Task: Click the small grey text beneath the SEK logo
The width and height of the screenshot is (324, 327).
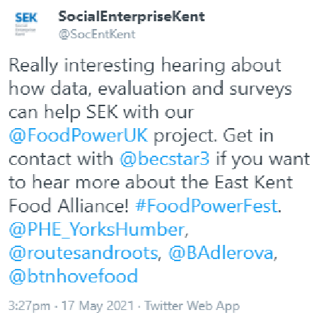Action: point(25,30)
